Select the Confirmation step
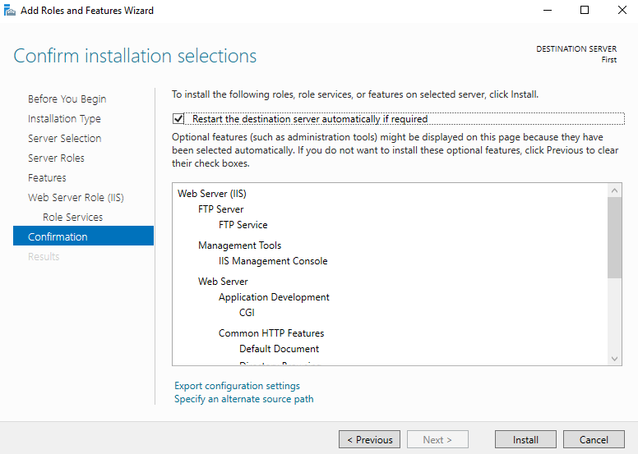Image resolution: width=638 pixels, height=454 pixels. (83, 236)
